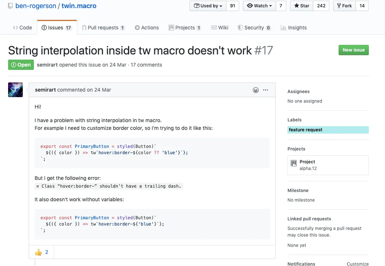385x266 pixels.
Task: Add a reaction with smiley icon
Action: [255, 90]
